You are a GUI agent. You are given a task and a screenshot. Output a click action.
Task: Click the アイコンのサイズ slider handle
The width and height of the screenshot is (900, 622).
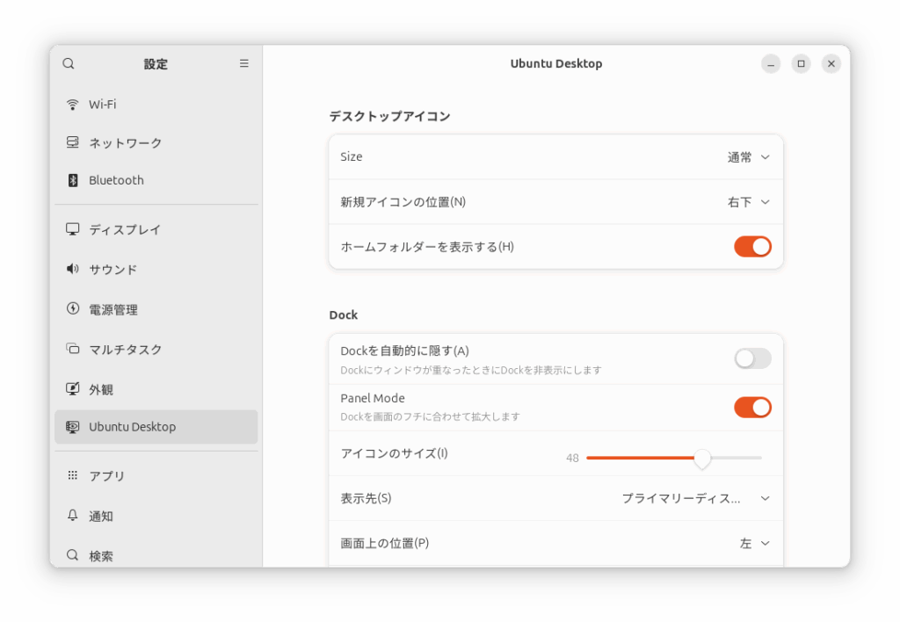(x=702, y=458)
